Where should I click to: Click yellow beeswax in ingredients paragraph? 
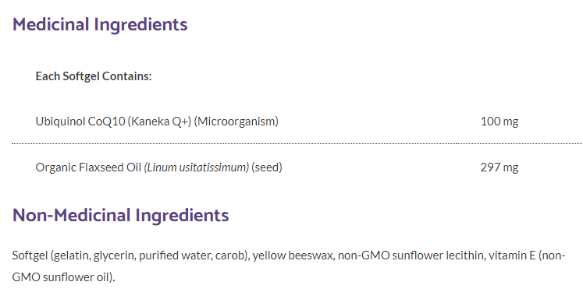(x=293, y=255)
